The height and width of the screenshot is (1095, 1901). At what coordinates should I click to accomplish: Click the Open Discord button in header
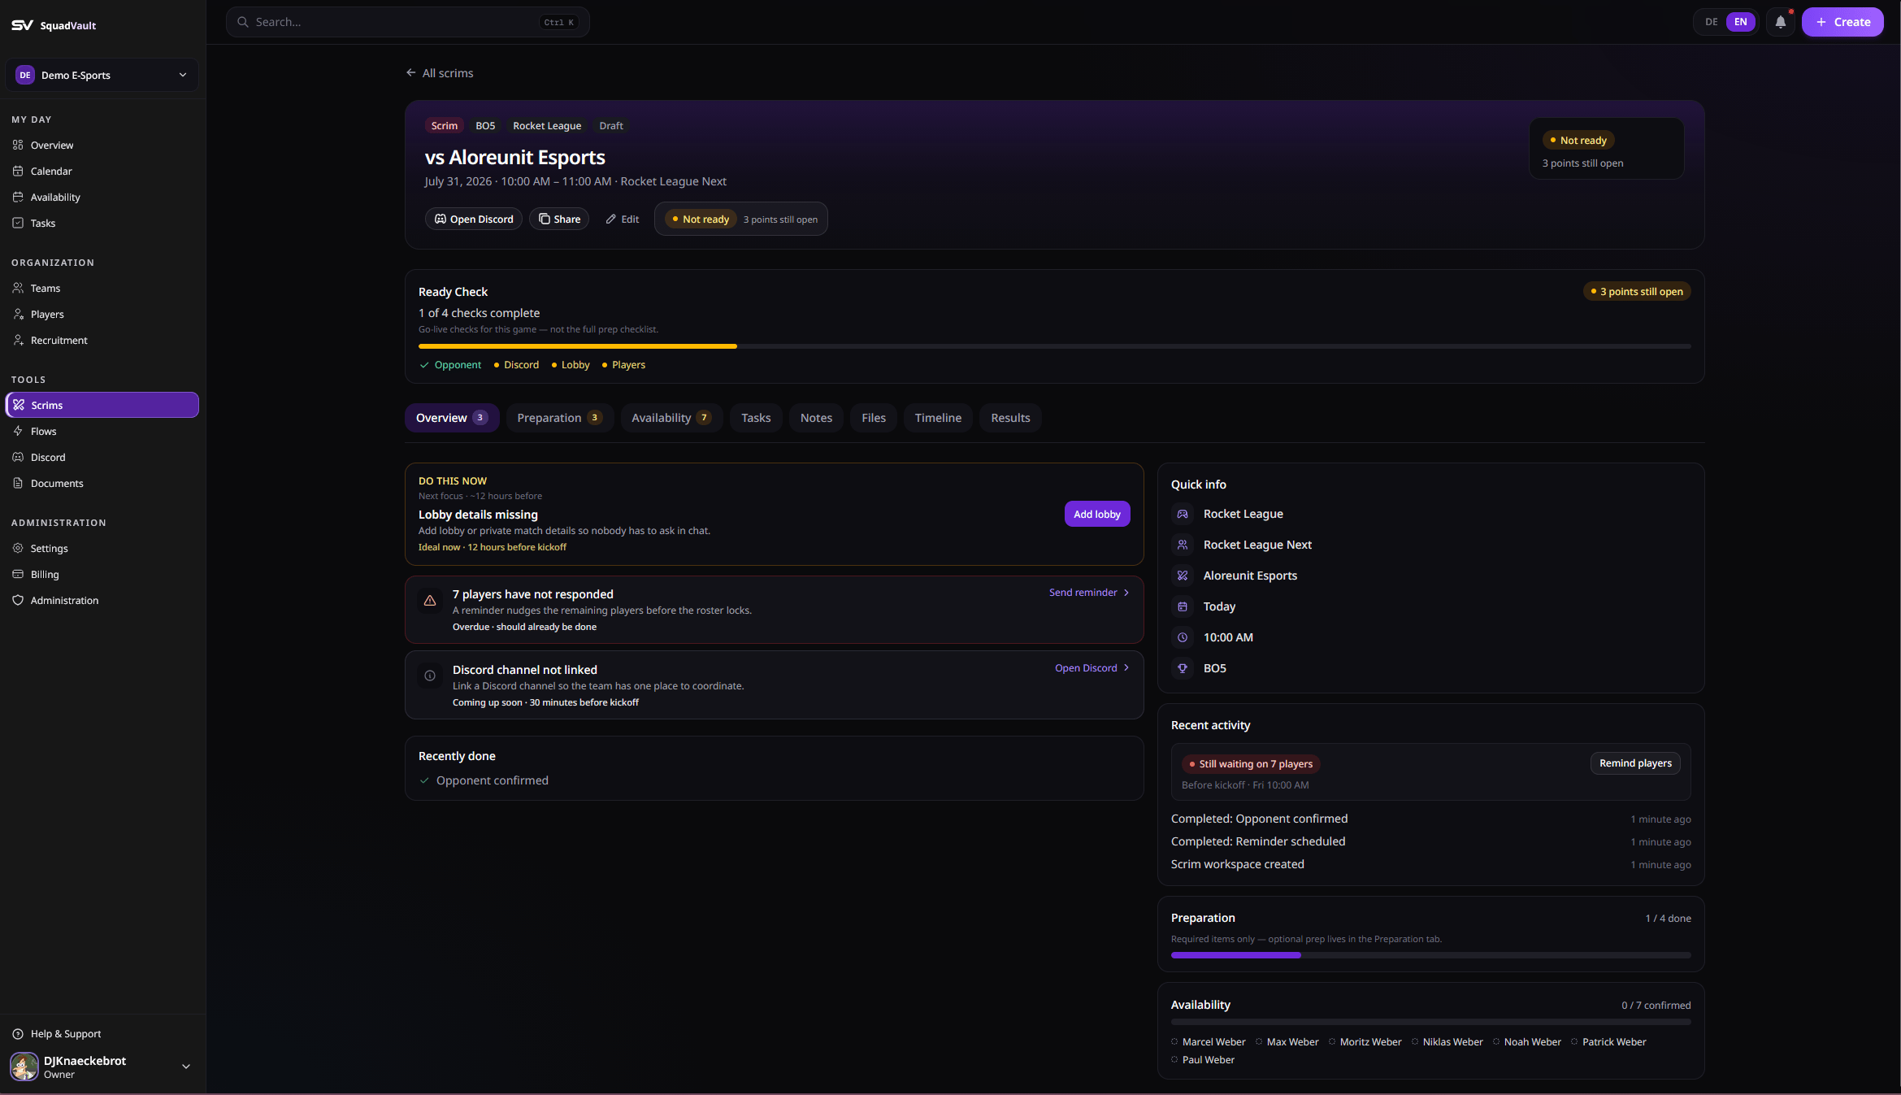tap(474, 219)
